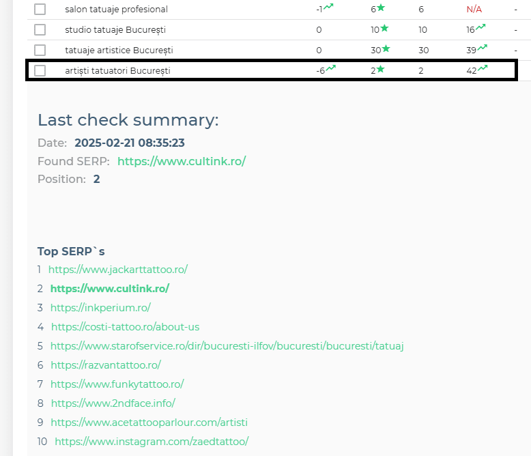Click the artiști tatuatori București keyword text
Image resolution: width=531 pixels, height=456 pixels.
point(117,70)
